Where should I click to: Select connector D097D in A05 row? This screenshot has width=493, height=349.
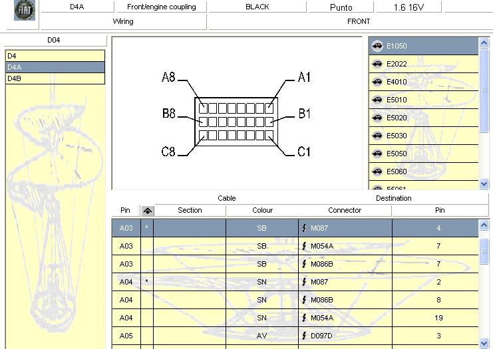click(345, 336)
